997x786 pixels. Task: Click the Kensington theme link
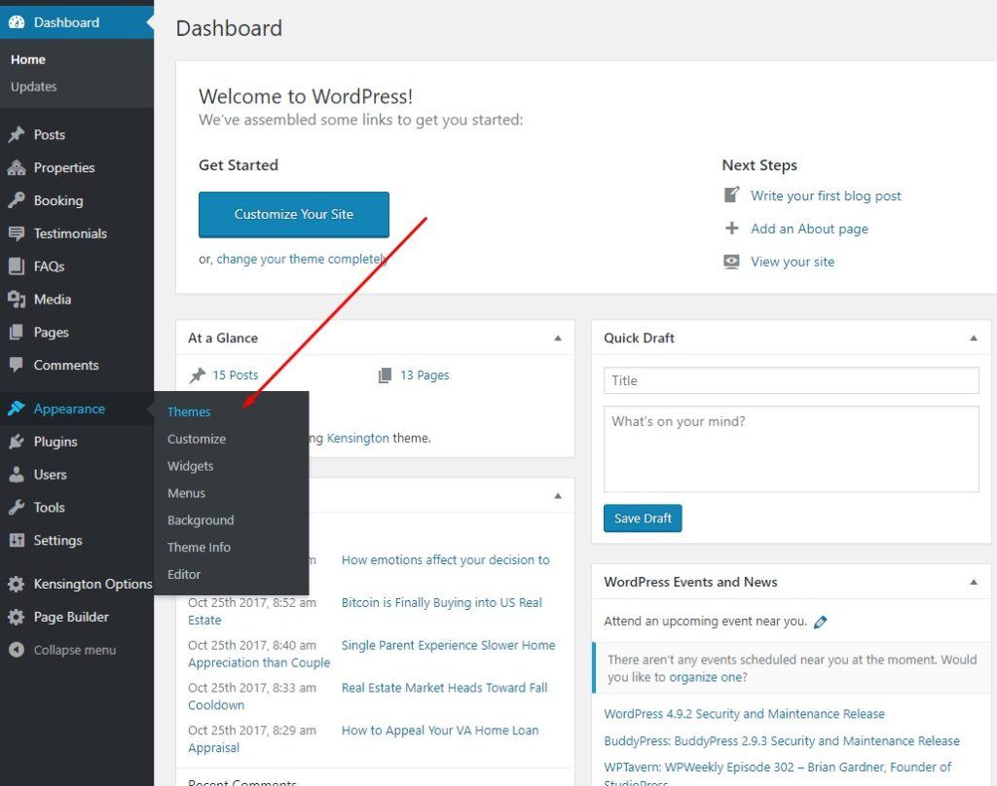point(357,439)
